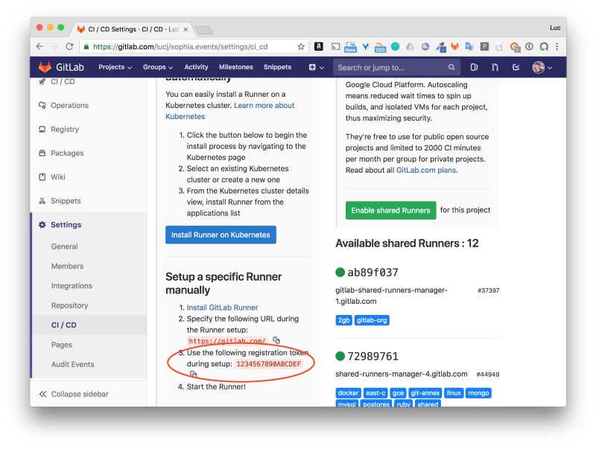Open the Install GitLab Runner link

click(222, 308)
